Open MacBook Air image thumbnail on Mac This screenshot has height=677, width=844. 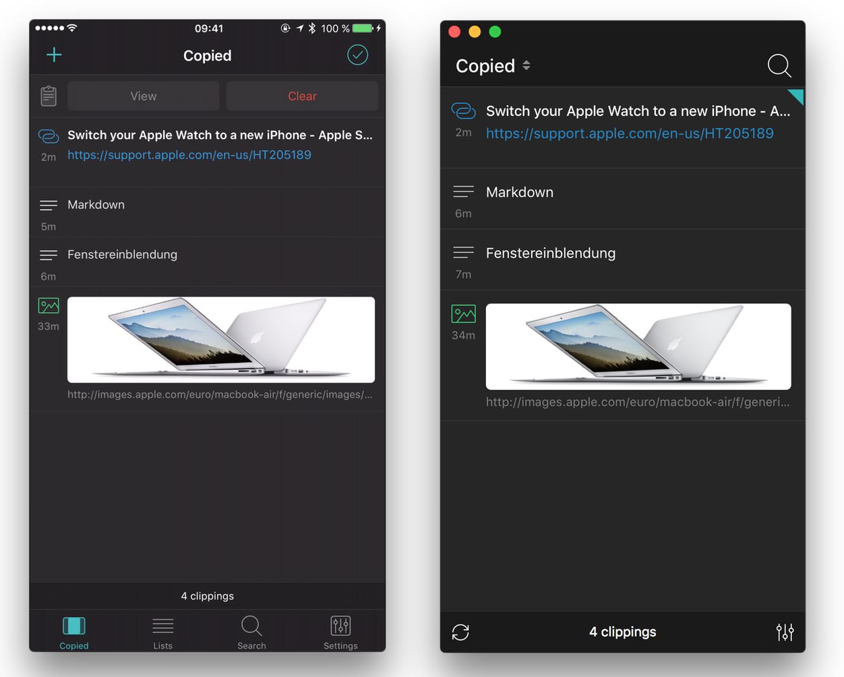coord(638,347)
